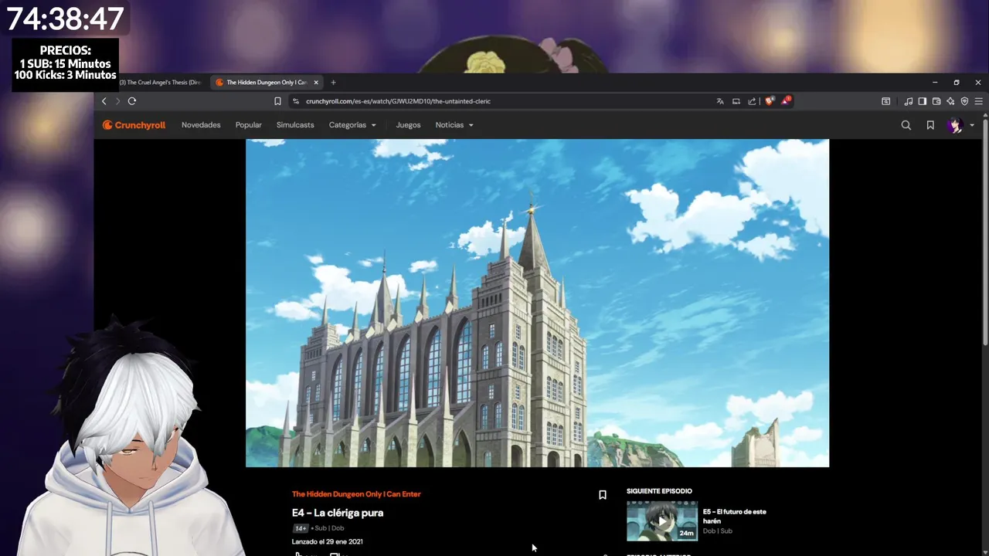Open account menu arrow beside avatar

point(972,125)
